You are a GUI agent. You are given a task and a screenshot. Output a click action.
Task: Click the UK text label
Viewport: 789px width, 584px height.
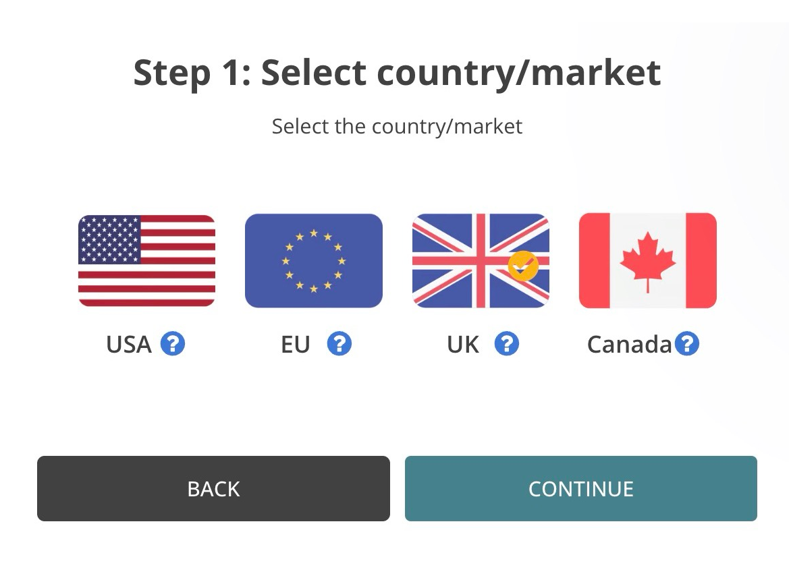(463, 345)
